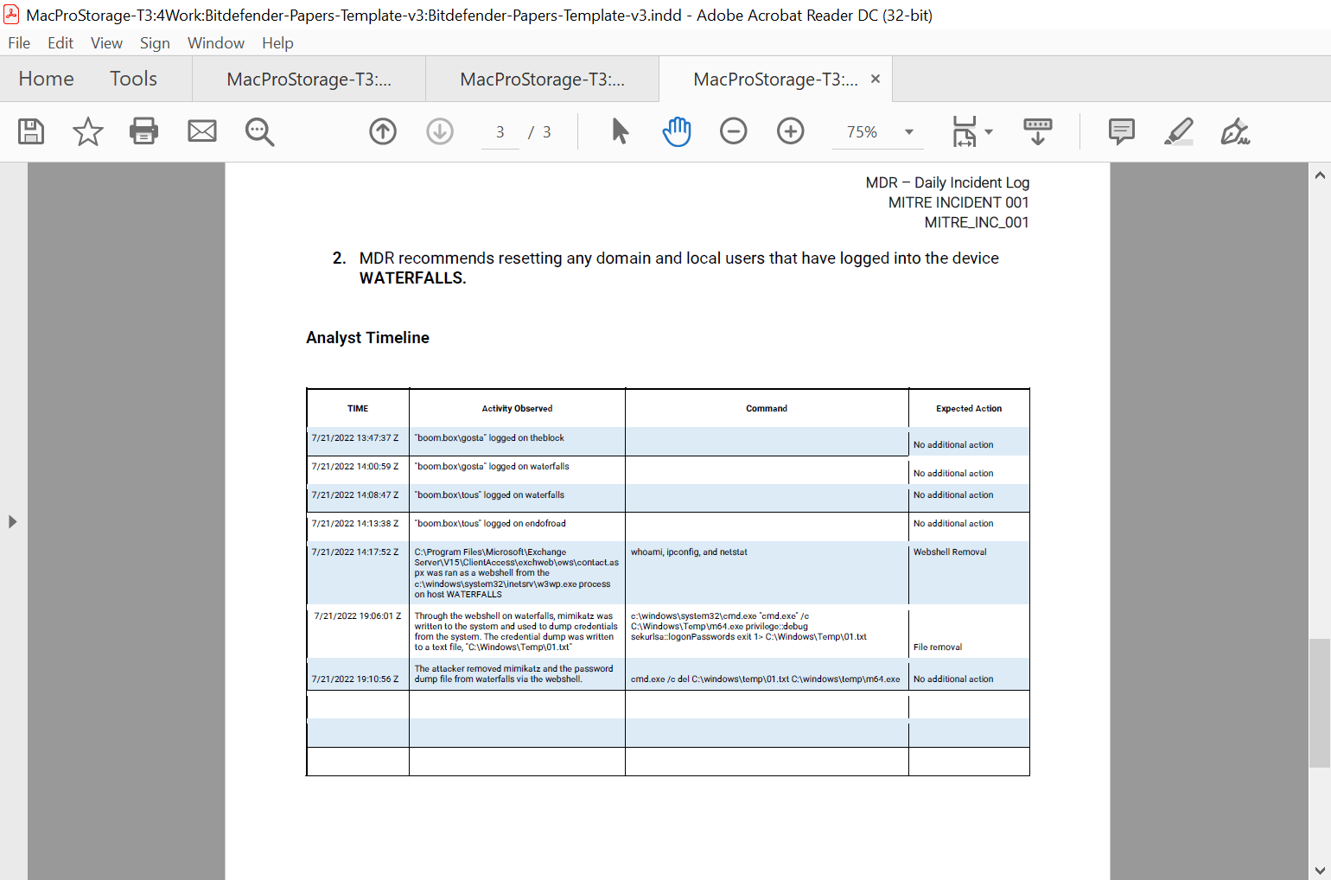Switch to Tools tab
1331x880 pixels.
(x=133, y=79)
